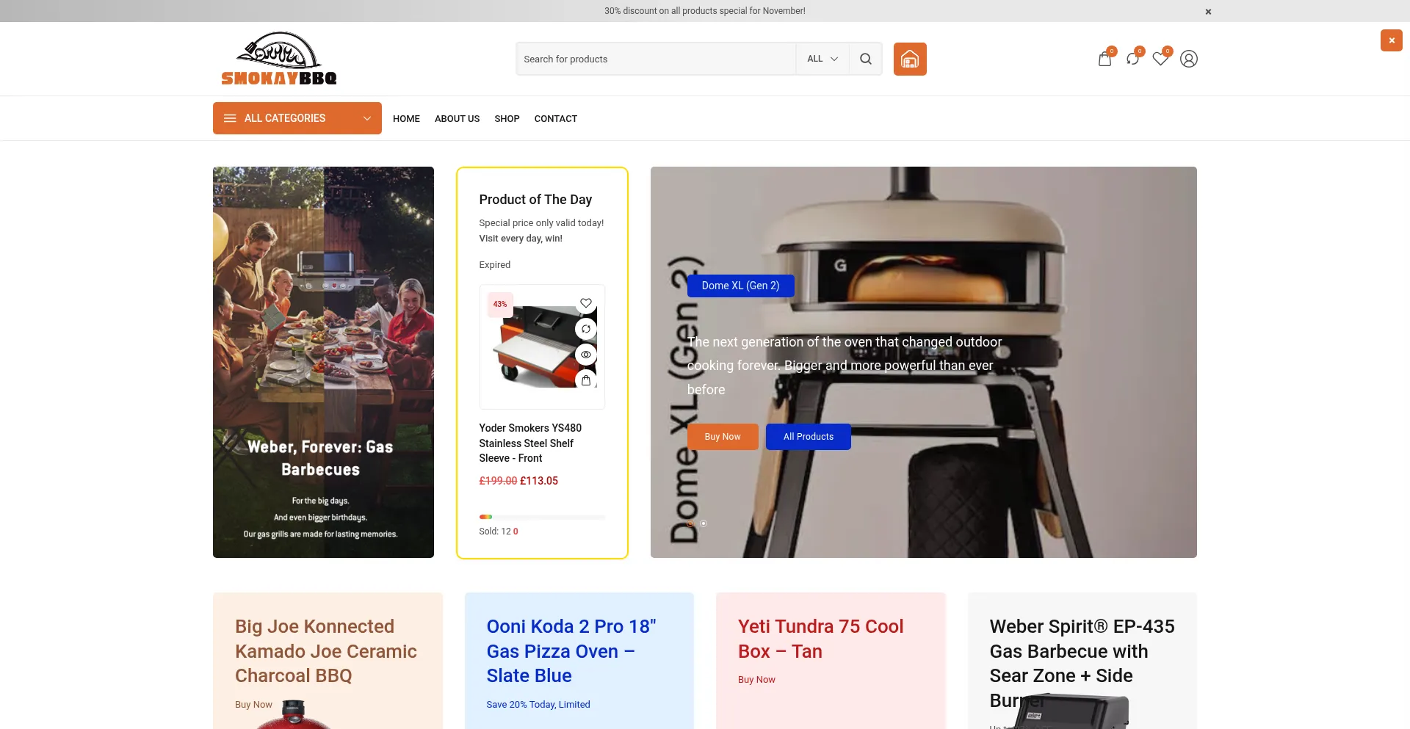Add Yoder Smokers product to wishlist heart

(x=585, y=303)
